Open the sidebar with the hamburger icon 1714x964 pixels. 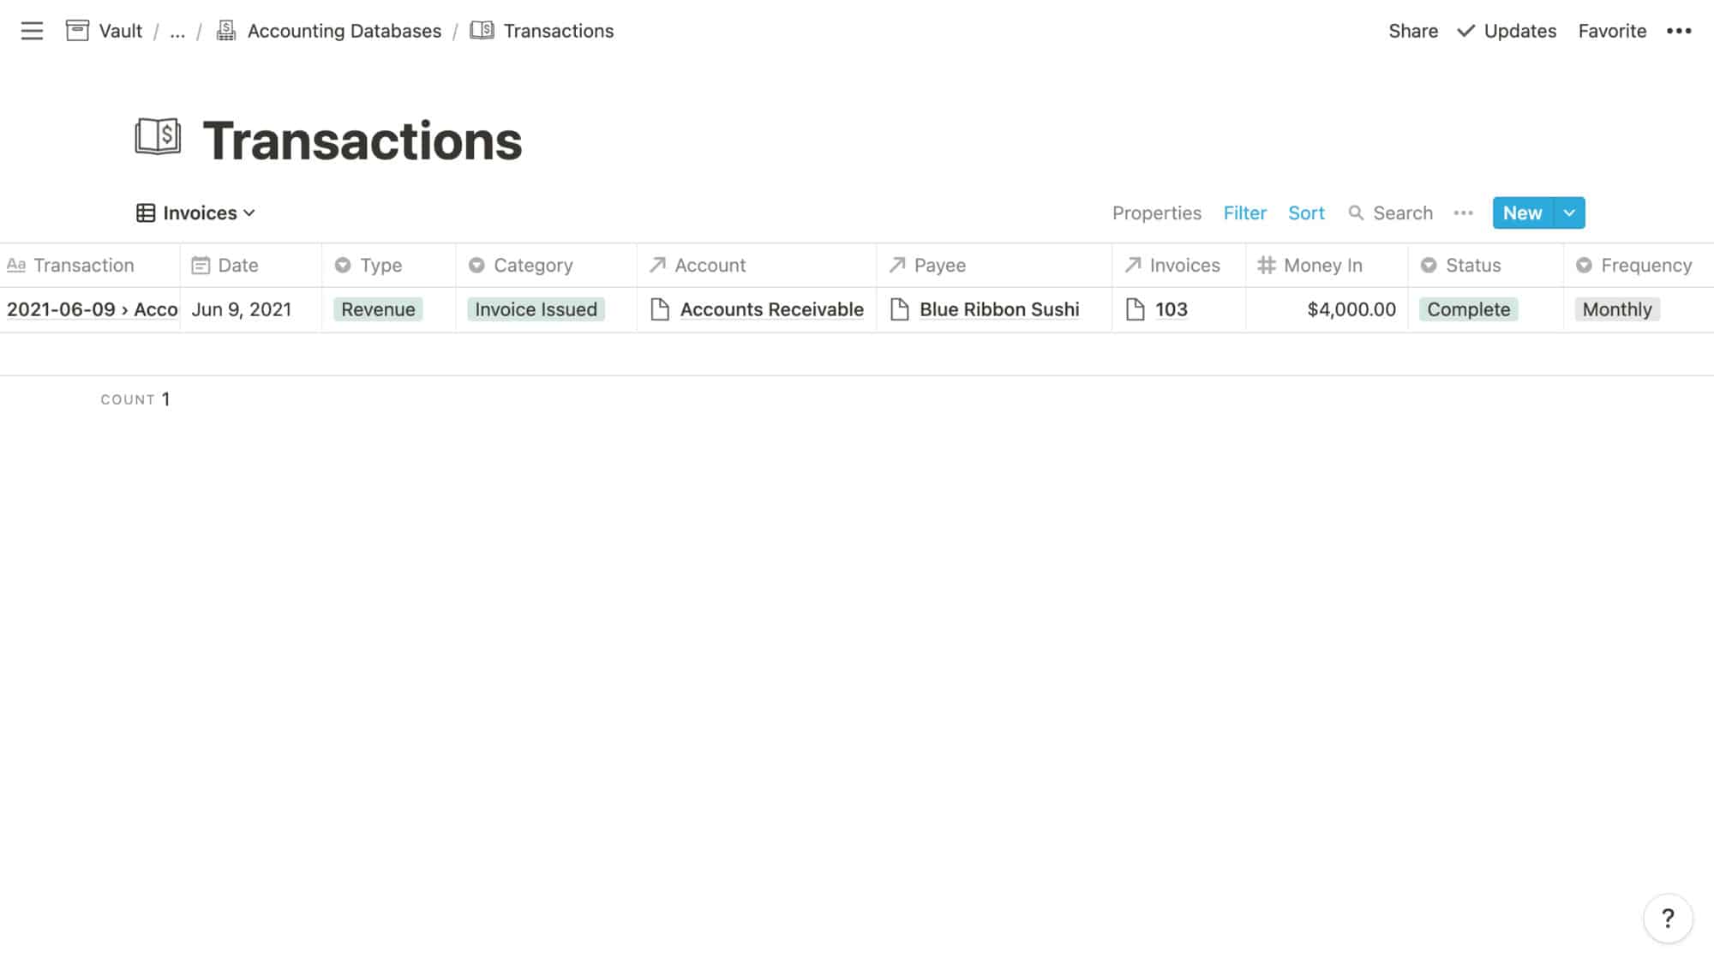coord(31,31)
